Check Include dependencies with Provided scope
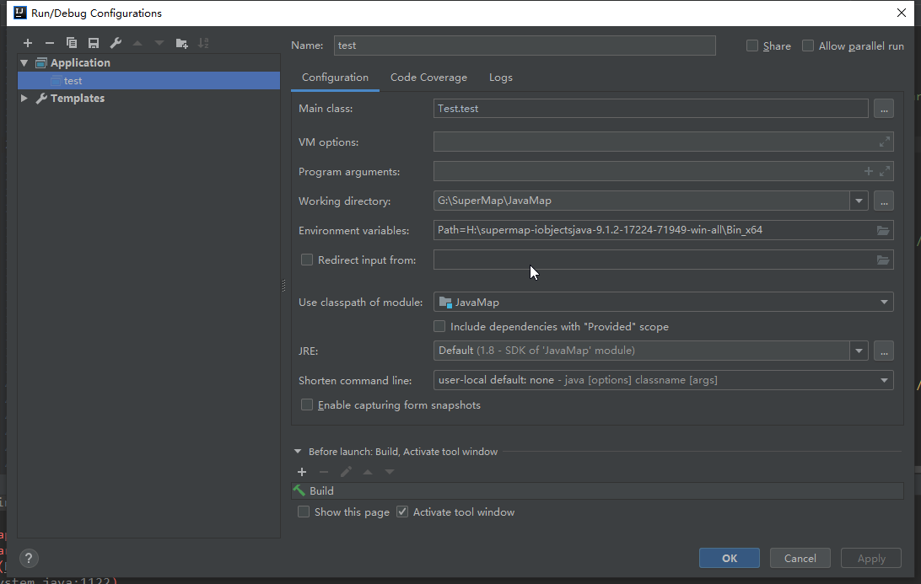 (x=439, y=326)
